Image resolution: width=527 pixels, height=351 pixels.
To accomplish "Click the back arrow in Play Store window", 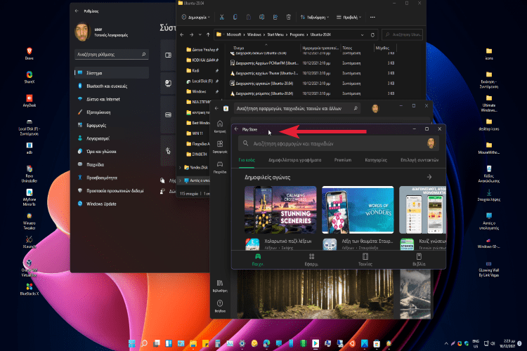I will click(x=236, y=129).
